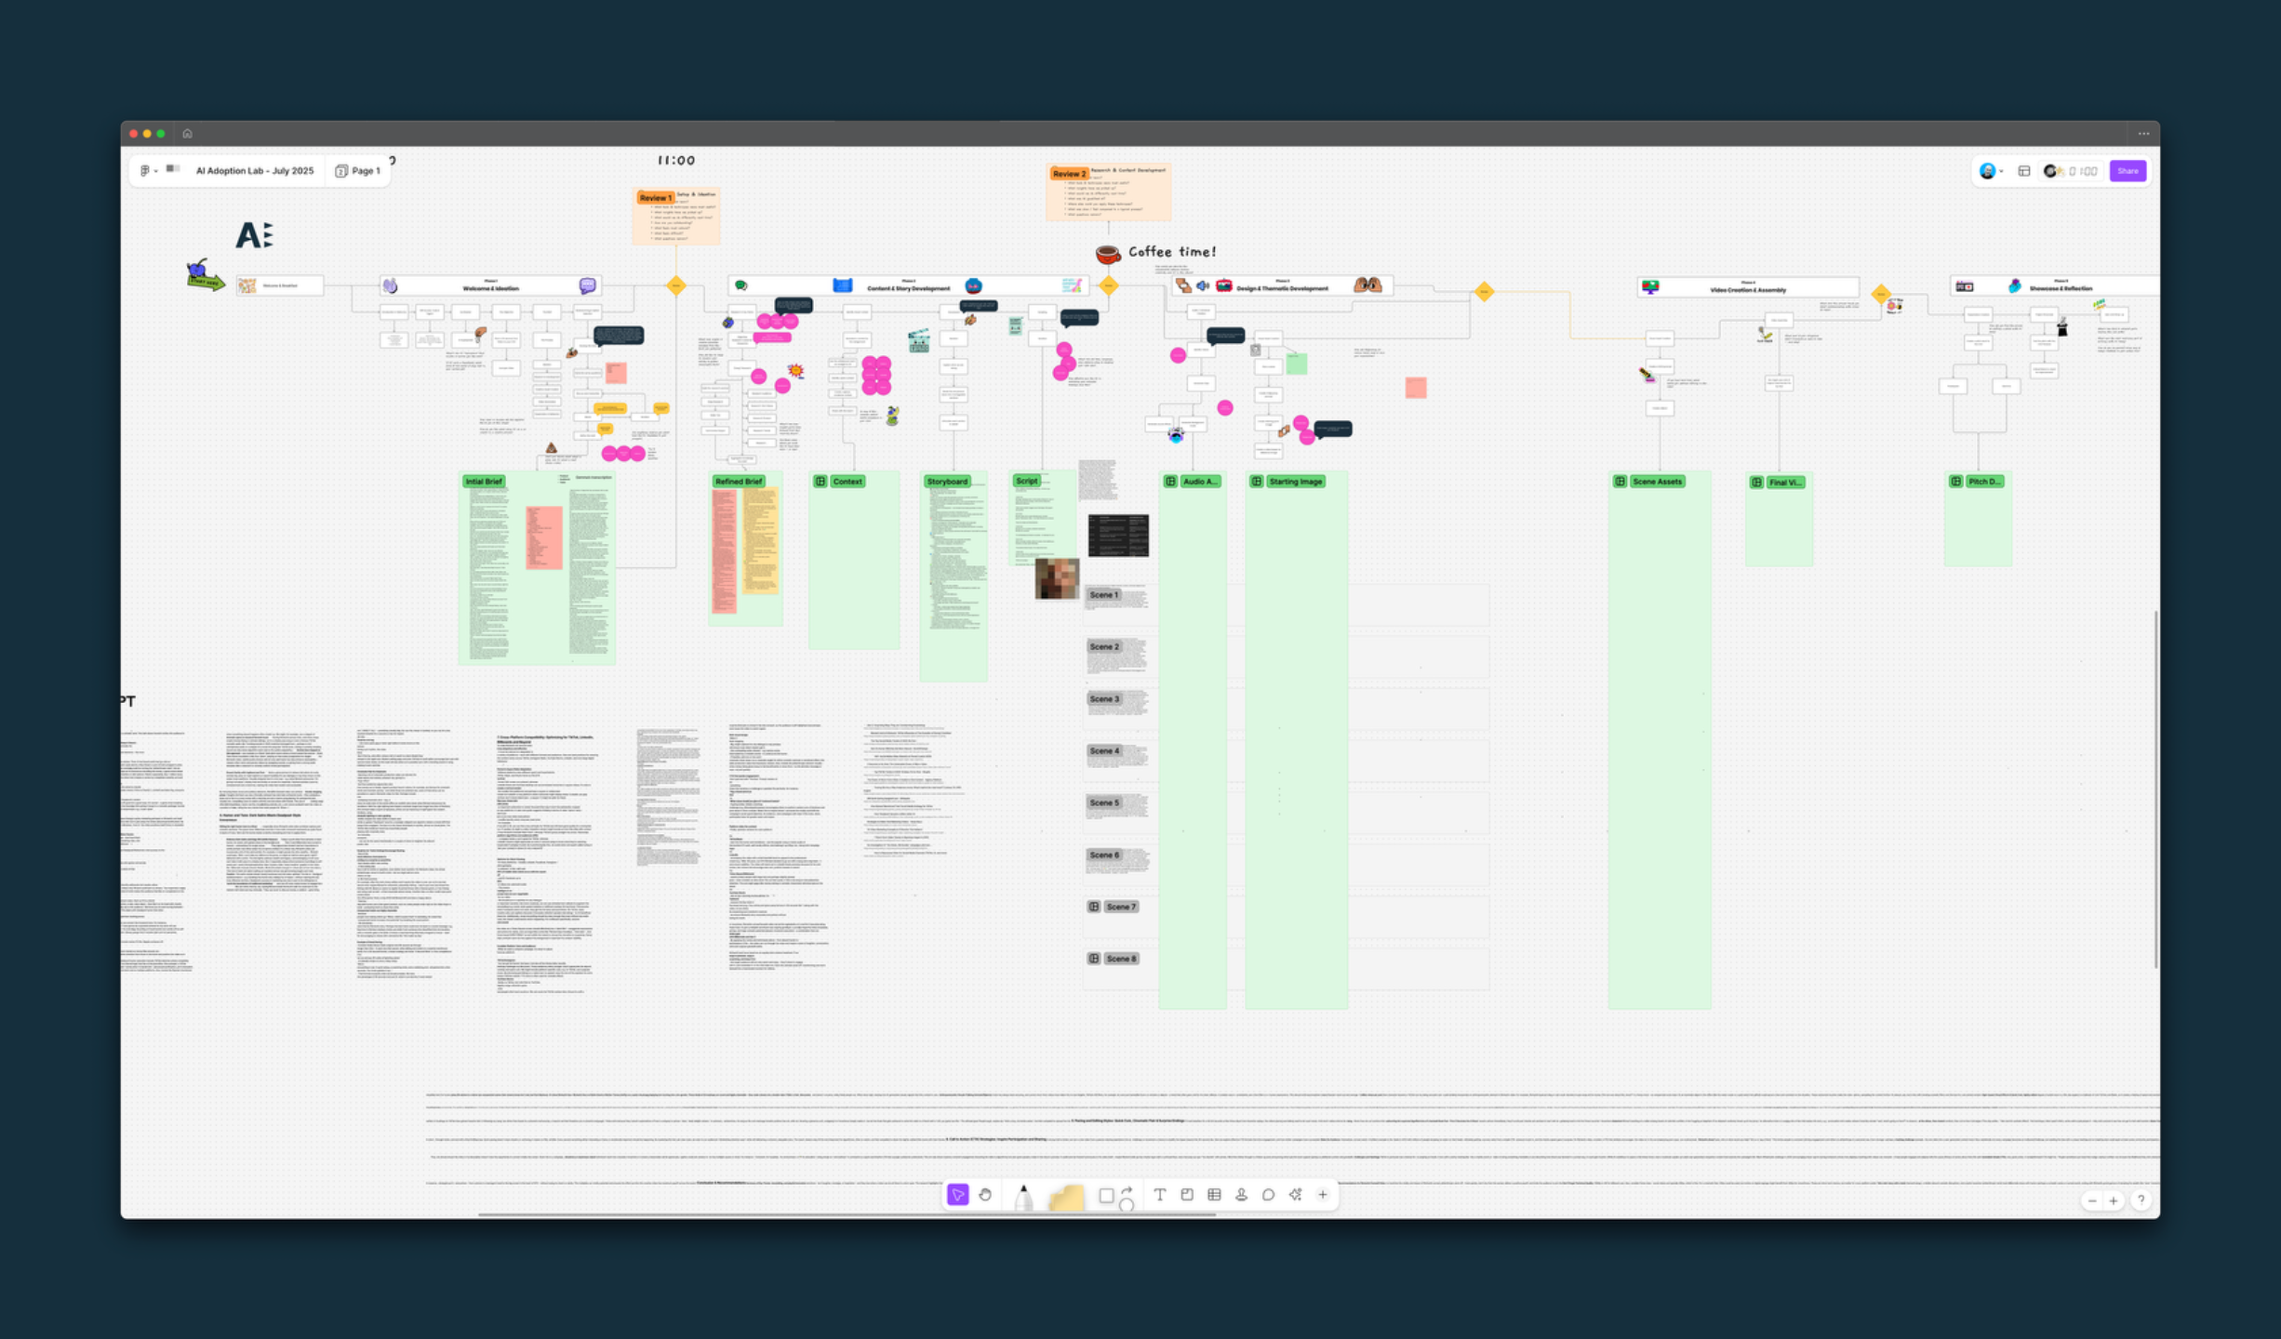2281x1339 pixels.
Task: Insert a table from toolbar
Action: [1214, 1195]
